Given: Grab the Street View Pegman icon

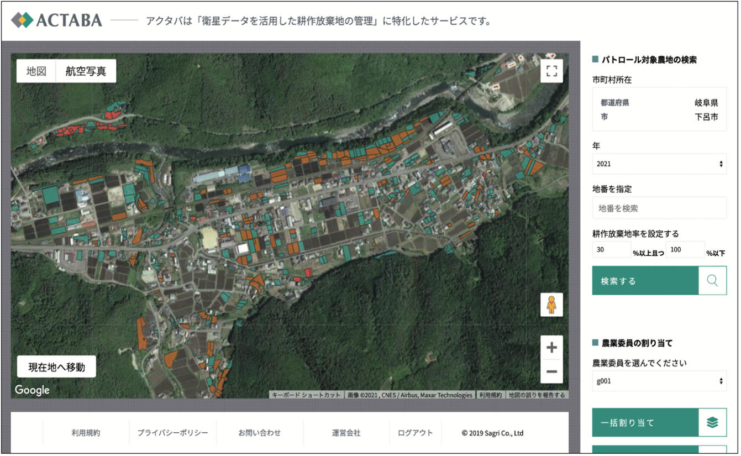Looking at the screenshot, I should tap(551, 305).
